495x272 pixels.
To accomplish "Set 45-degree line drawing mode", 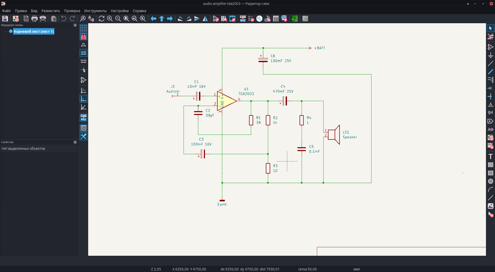I will (x=84, y=107).
